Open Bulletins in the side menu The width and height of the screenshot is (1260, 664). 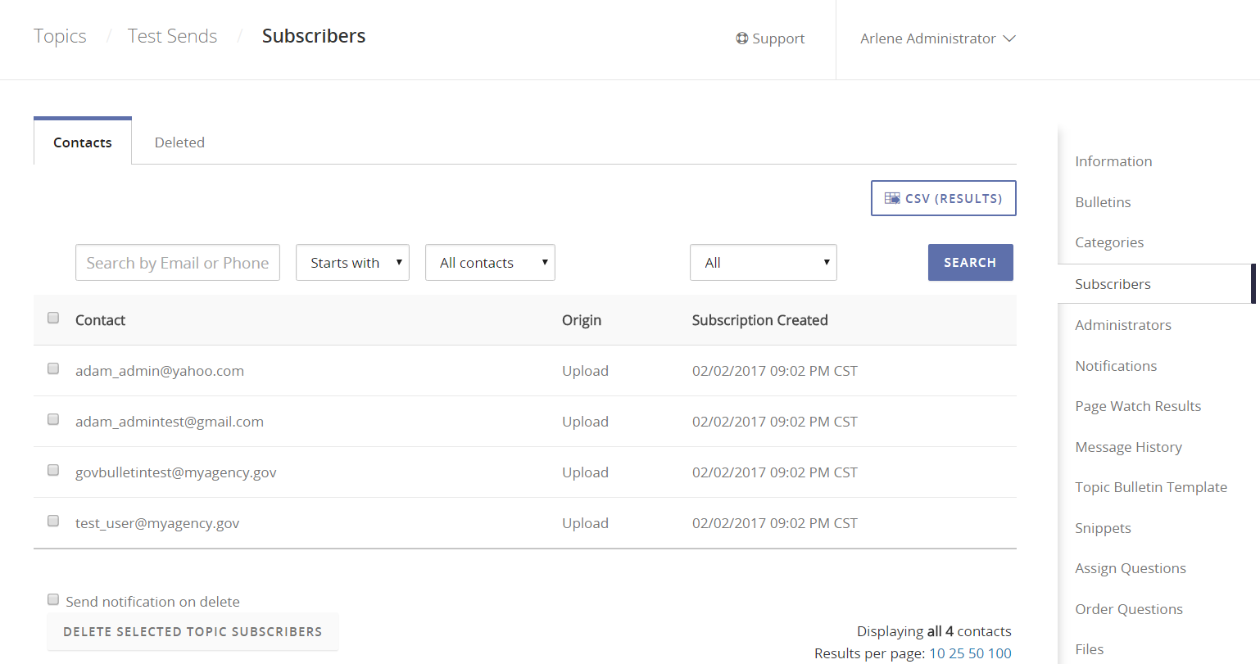[x=1103, y=202]
